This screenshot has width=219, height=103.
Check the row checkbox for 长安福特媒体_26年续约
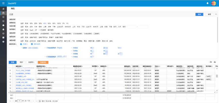pos(14,73)
